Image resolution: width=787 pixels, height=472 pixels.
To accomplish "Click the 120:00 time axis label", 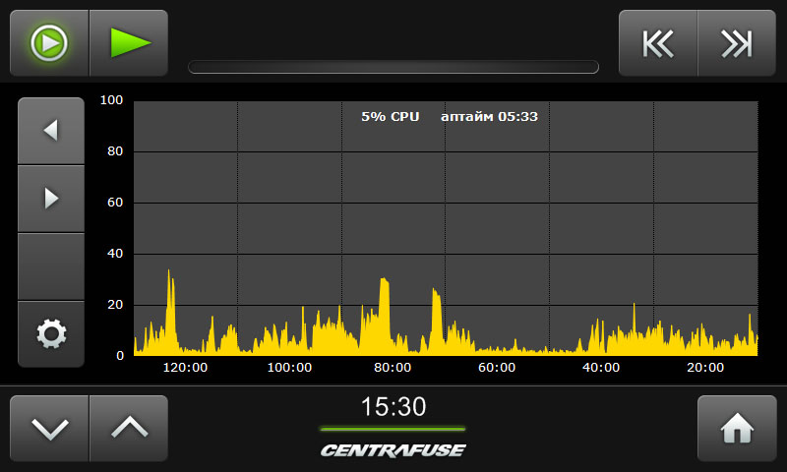I will click(x=185, y=368).
